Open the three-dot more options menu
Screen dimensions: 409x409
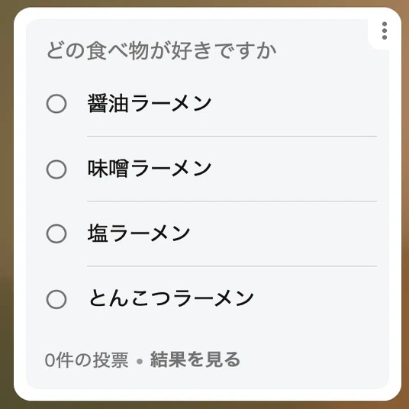385,31
